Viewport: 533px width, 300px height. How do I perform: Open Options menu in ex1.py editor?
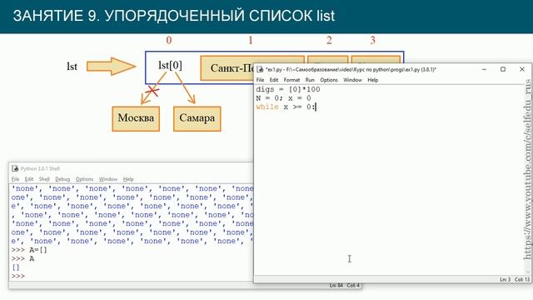pos(329,80)
